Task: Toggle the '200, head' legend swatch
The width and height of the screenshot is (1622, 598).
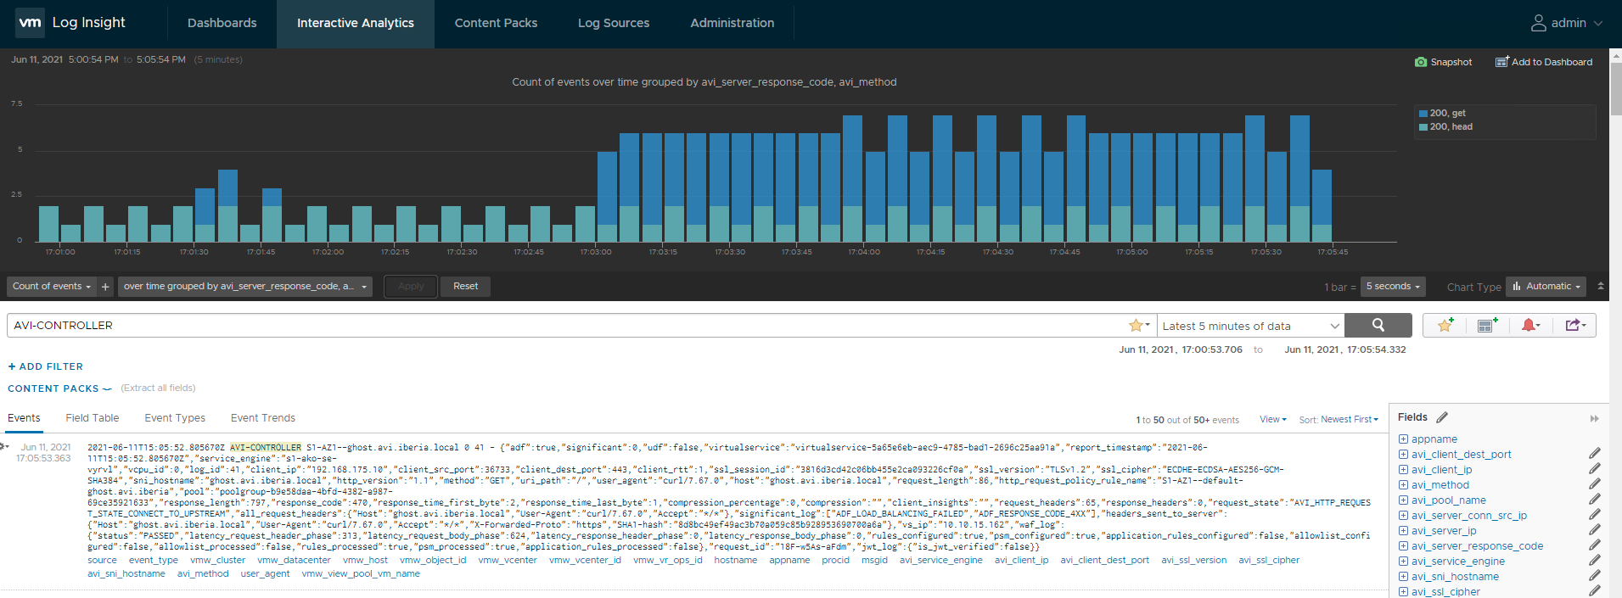Action: pos(1423,126)
